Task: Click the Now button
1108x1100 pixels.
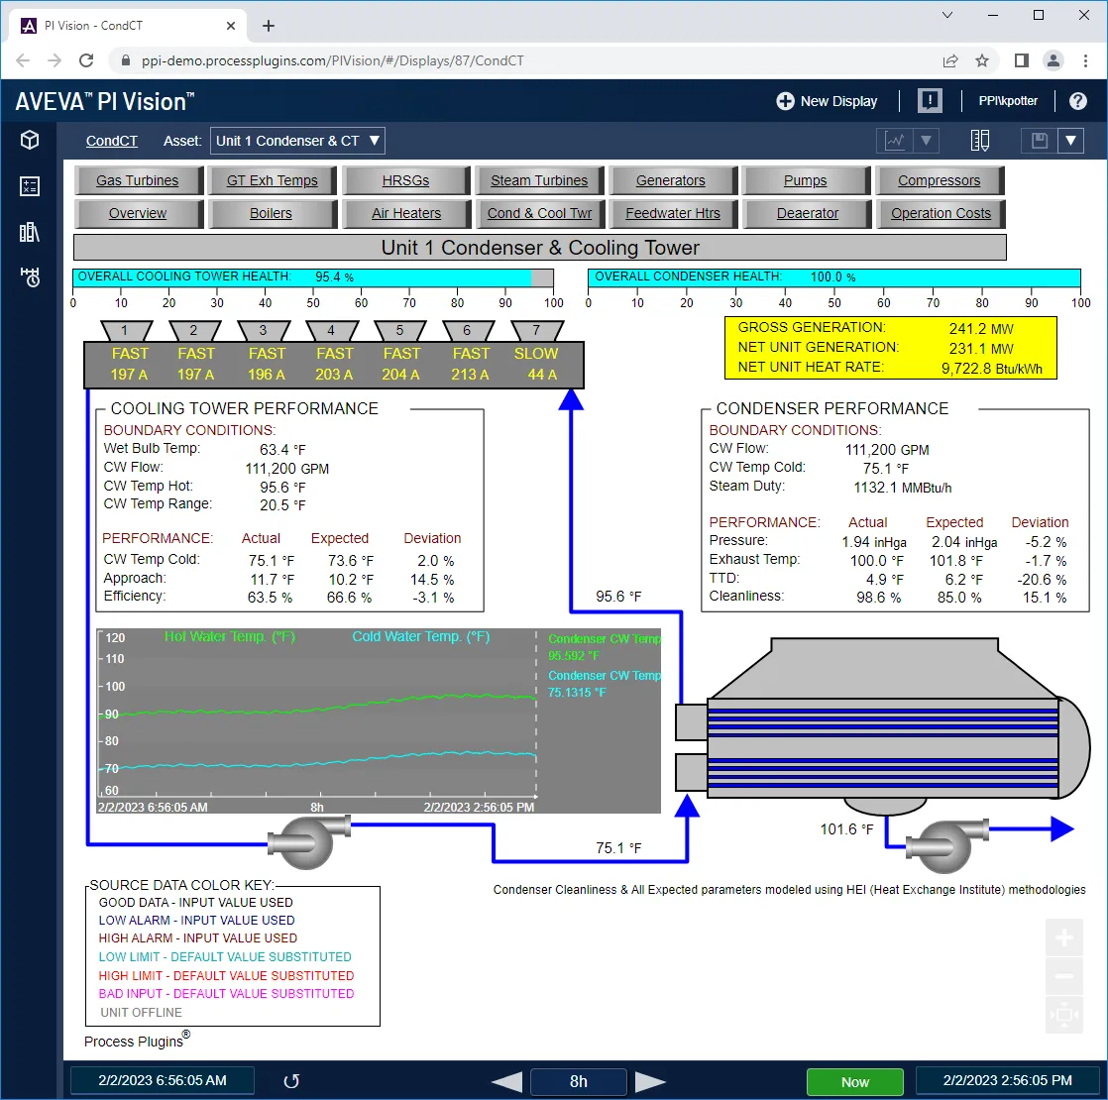Action: pos(855,1081)
